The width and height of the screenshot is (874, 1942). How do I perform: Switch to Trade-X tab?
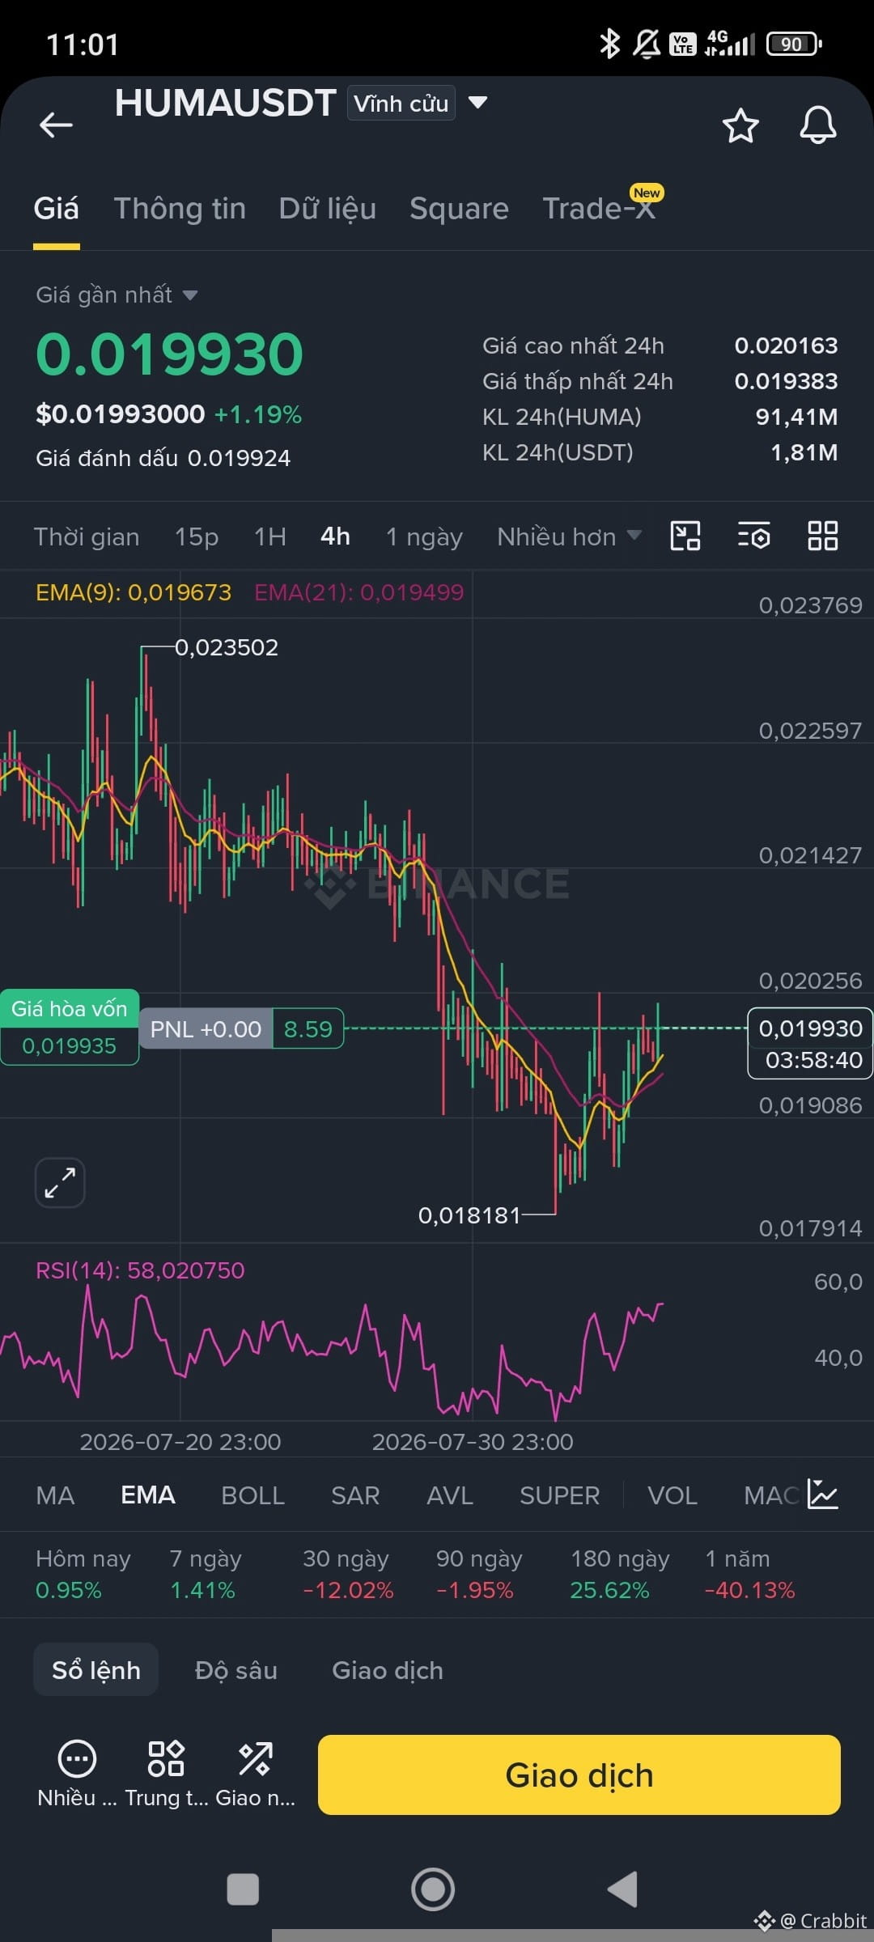point(599,209)
